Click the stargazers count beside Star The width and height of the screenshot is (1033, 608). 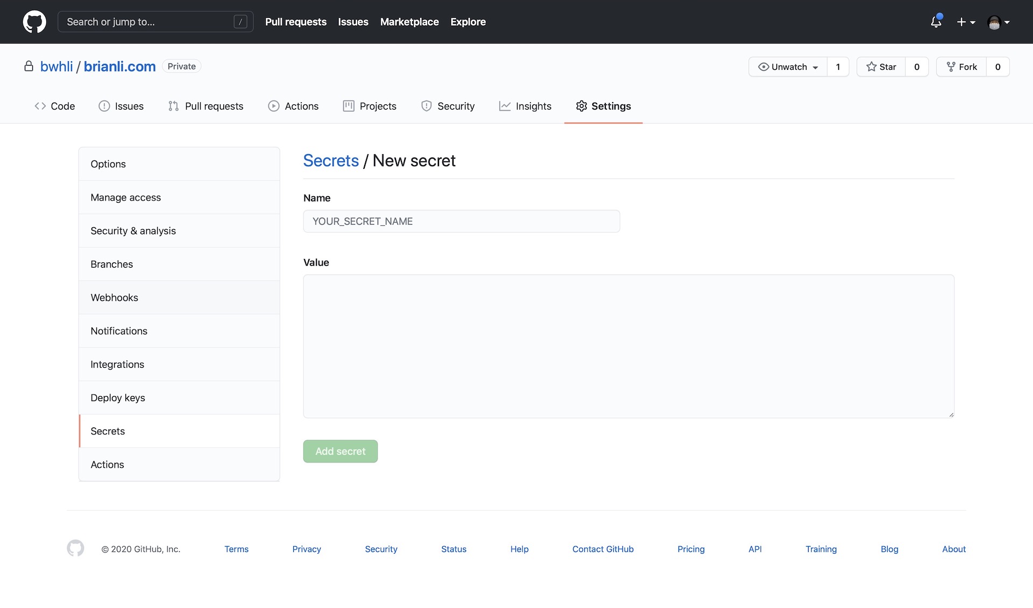tap(917, 67)
